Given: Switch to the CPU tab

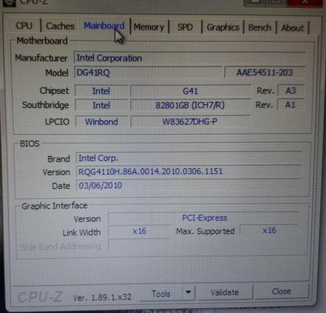Looking at the screenshot, I should pyautogui.click(x=24, y=26).
